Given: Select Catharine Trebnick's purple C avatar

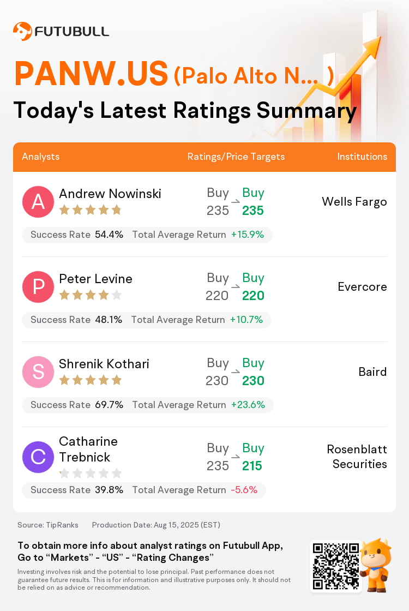Looking at the screenshot, I should [x=38, y=457].
